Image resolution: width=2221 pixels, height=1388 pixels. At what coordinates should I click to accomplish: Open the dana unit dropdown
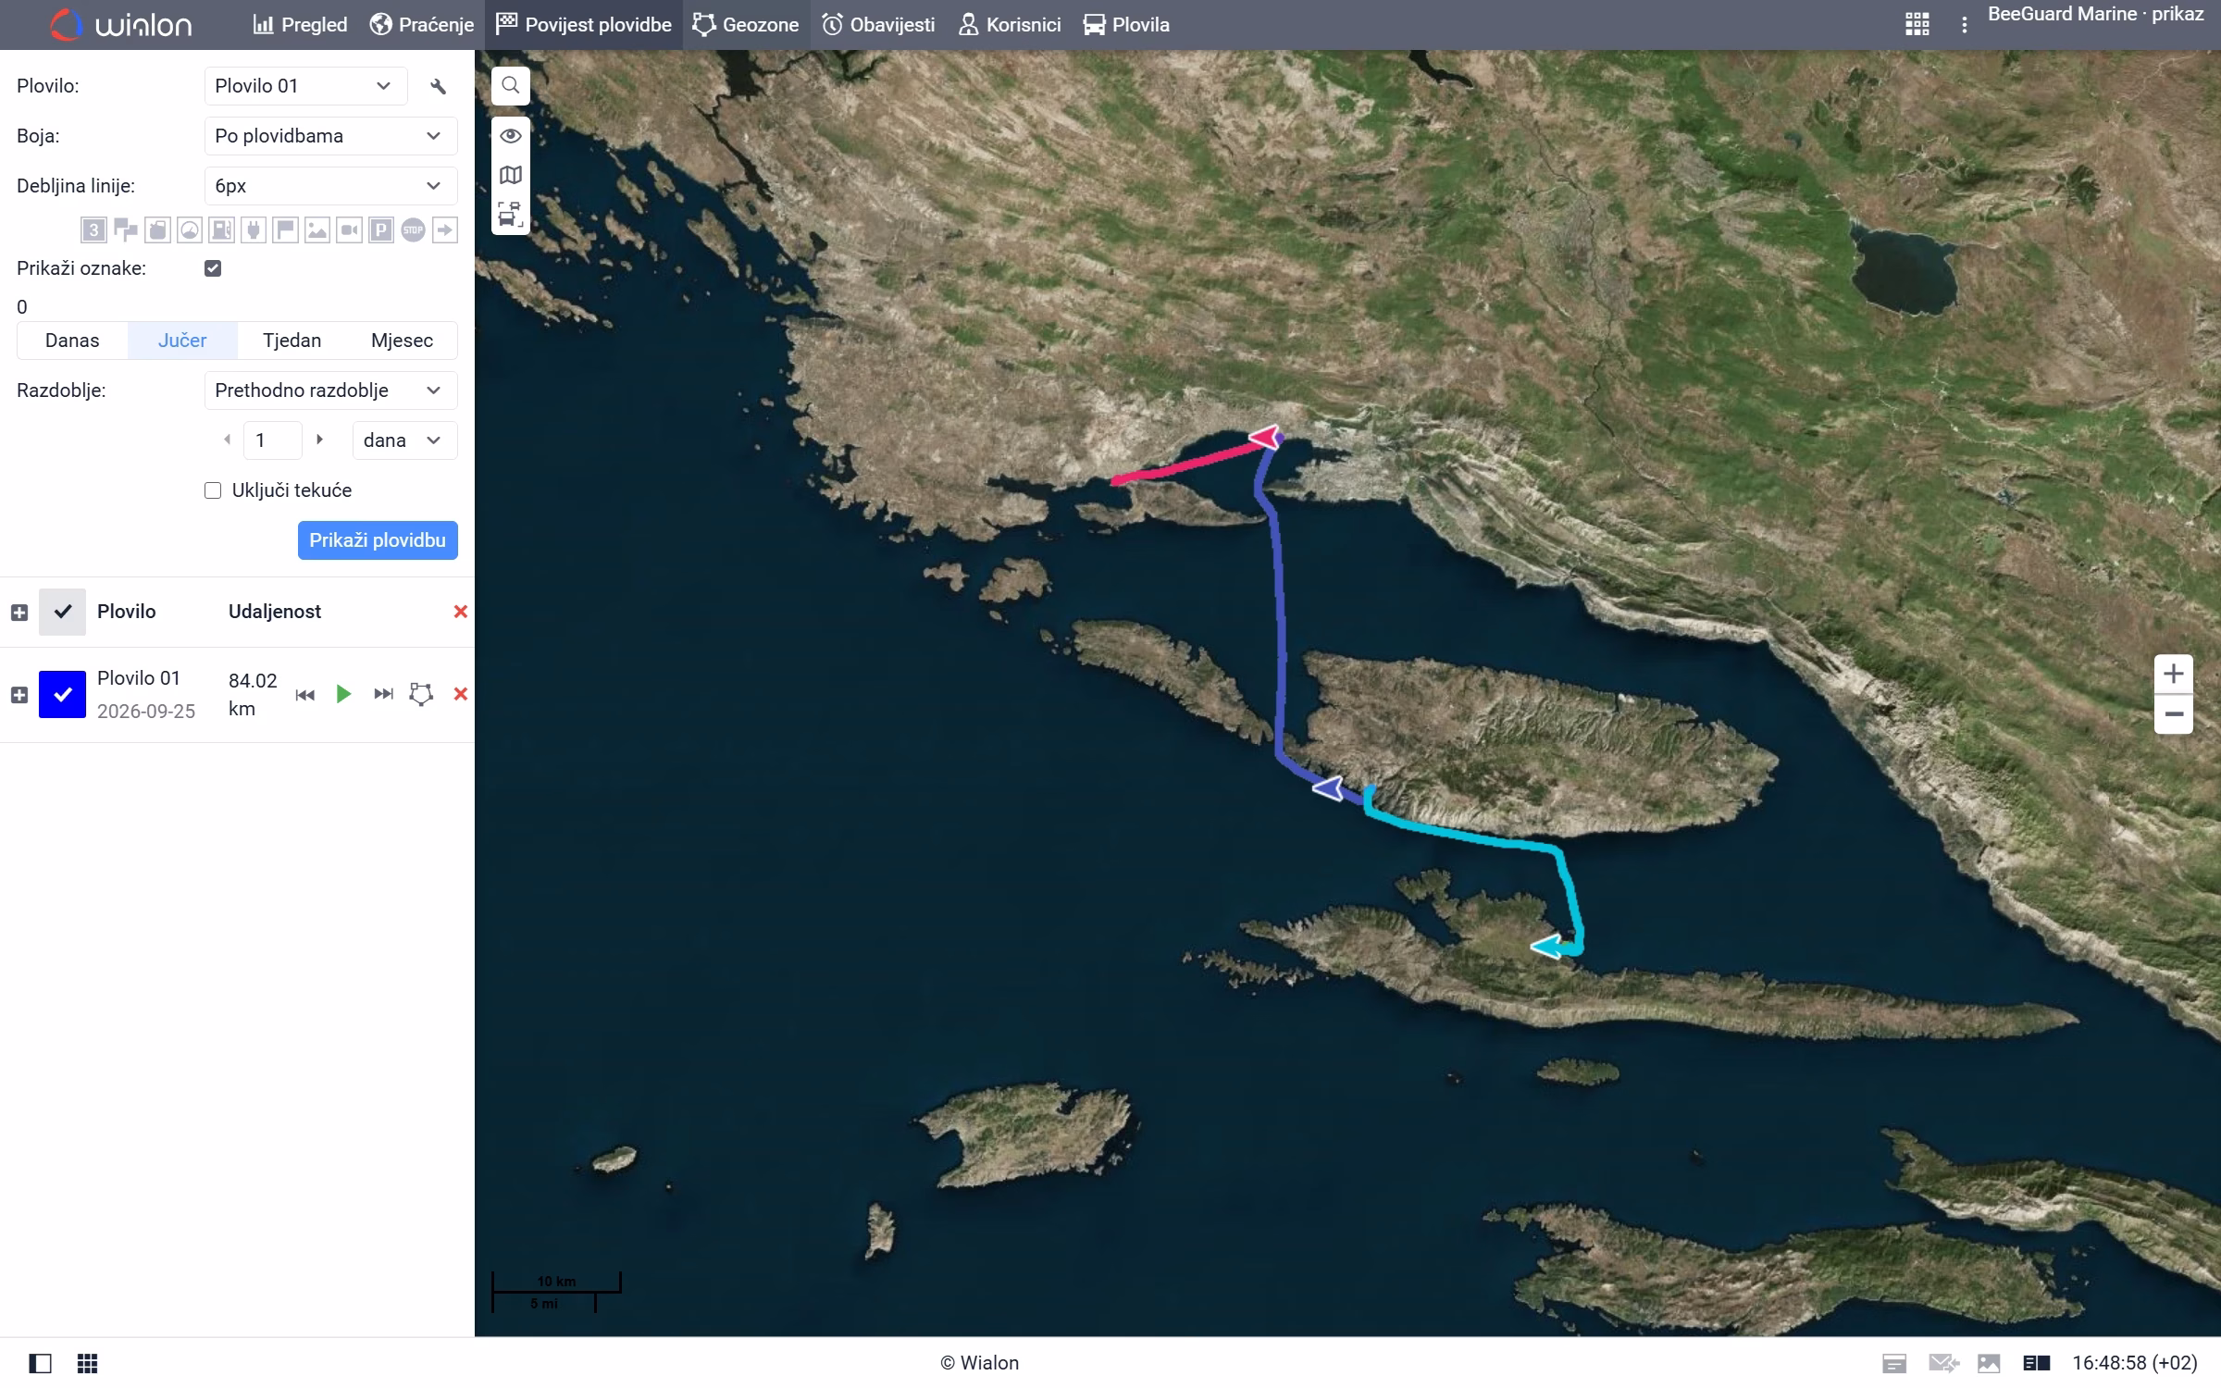[404, 440]
